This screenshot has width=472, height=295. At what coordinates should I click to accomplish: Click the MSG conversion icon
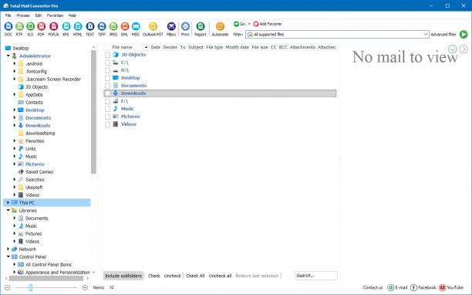[x=136, y=26]
